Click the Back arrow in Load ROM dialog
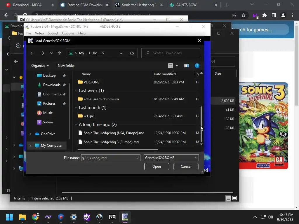 coord(32,53)
